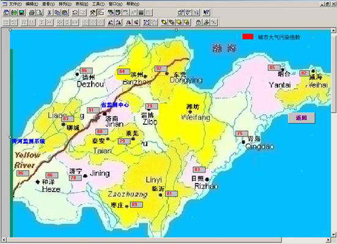Screen dimensions: 337x244
Task: Open the 查看(V) menu
Action: 48,4
